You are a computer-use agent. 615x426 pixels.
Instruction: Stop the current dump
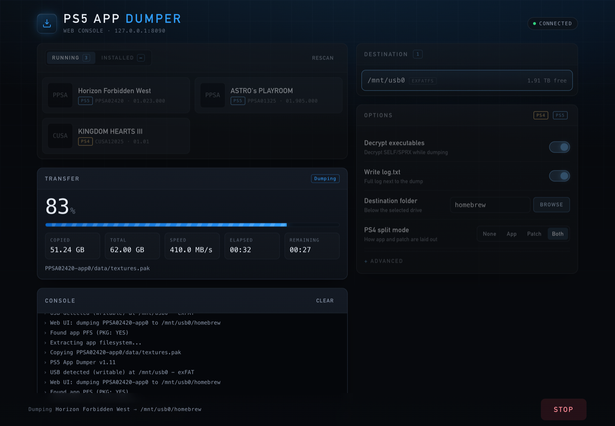(564, 410)
